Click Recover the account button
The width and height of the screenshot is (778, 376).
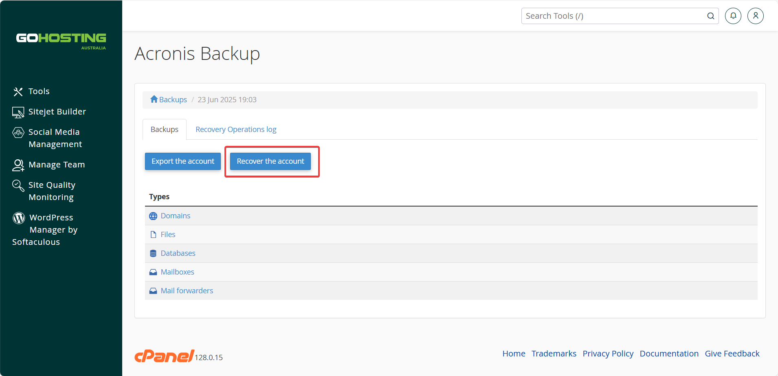[270, 161]
